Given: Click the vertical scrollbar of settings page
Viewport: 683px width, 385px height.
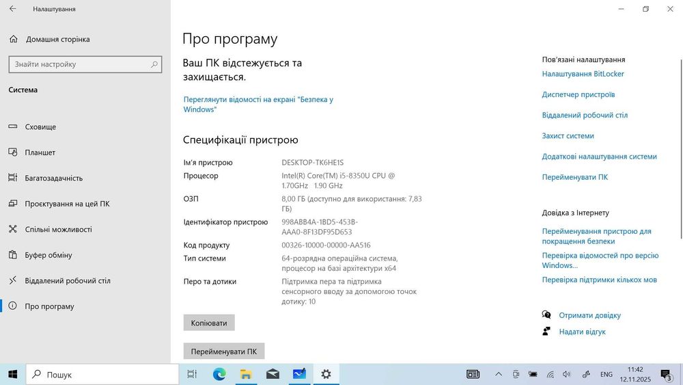Looking at the screenshot, I should 681,148.
